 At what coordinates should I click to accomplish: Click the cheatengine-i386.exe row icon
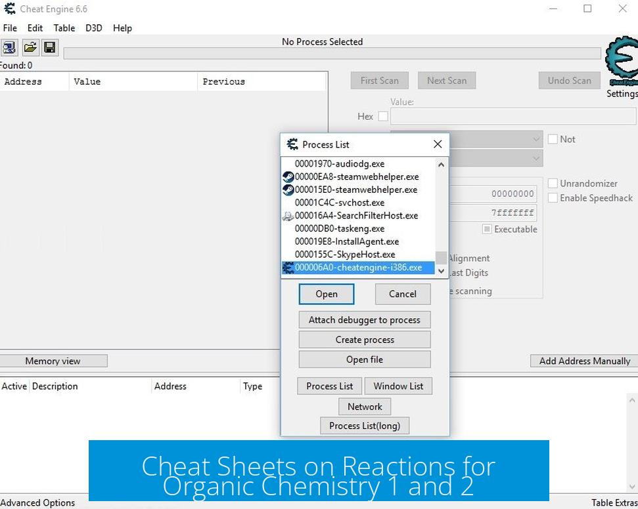point(288,268)
